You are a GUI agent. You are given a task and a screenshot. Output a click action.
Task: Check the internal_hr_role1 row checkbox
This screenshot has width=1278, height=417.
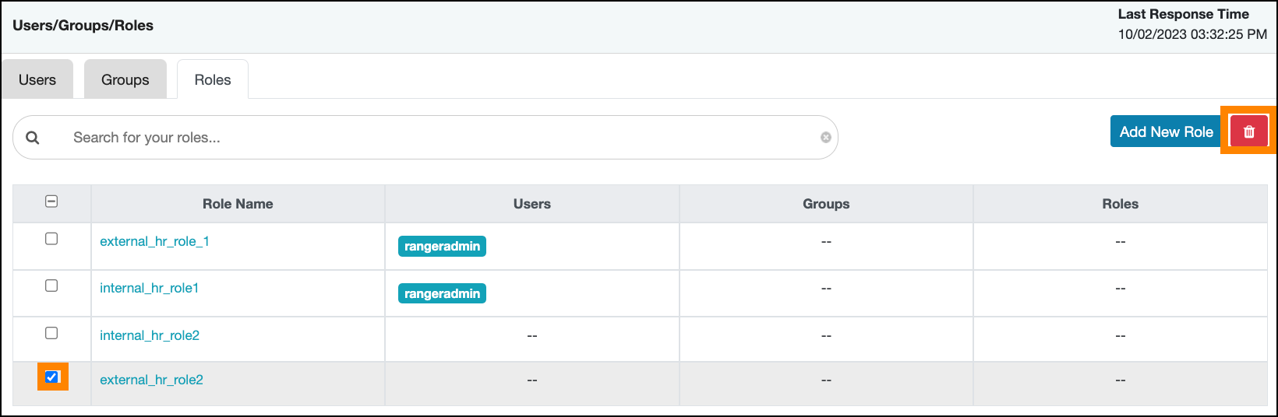(51, 286)
